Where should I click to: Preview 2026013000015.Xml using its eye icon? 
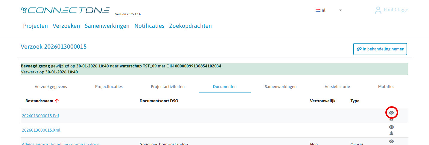(x=391, y=127)
